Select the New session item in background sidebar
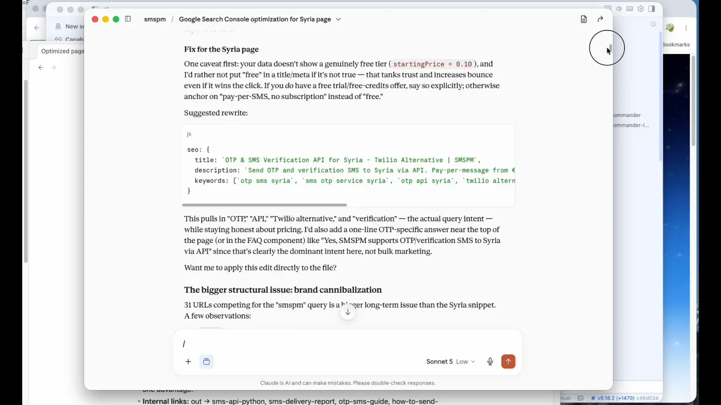Viewport: 721px width, 405px height. click(x=69, y=26)
